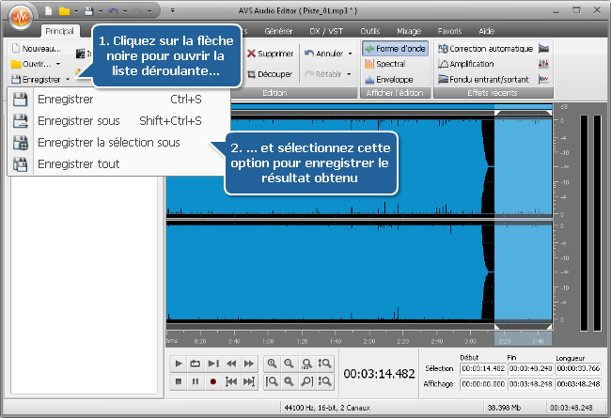This screenshot has width=611, height=418.
Task: Zoom to the selection end bracket icon
Action: coord(306,381)
